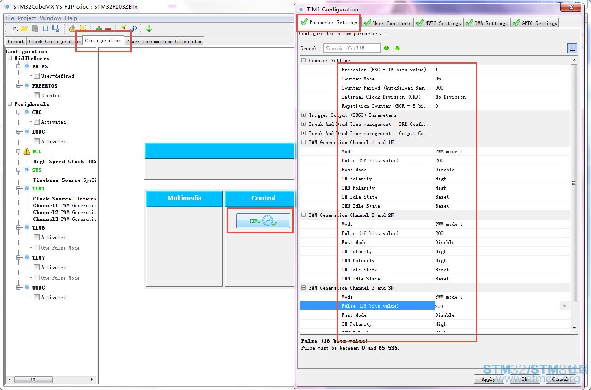
Task: Collapse the Peripherals tree node
Action: [10, 104]
